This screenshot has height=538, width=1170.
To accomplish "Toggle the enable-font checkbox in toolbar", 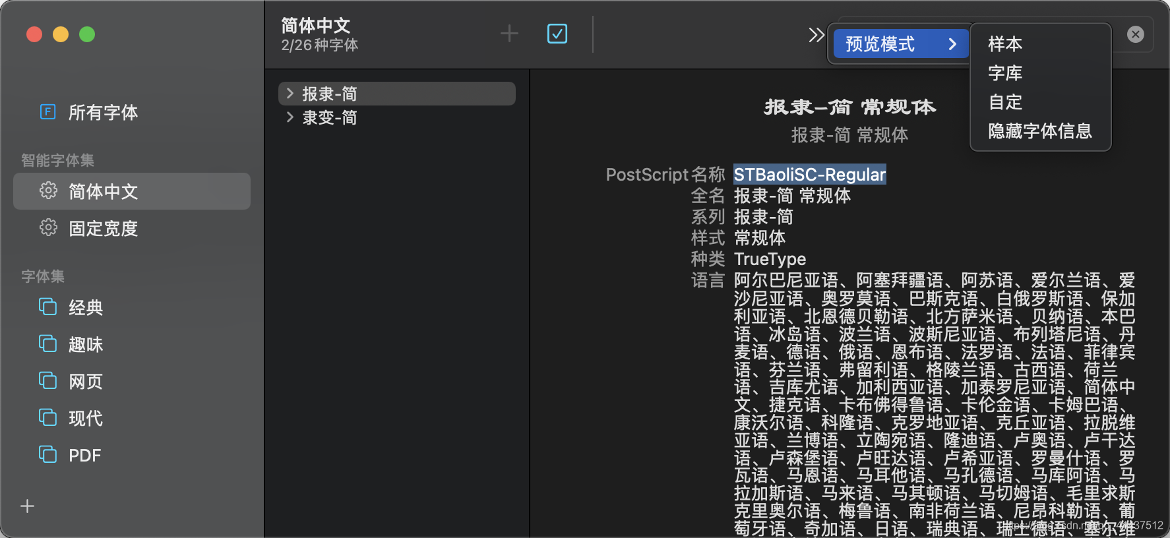I will 557,34.
